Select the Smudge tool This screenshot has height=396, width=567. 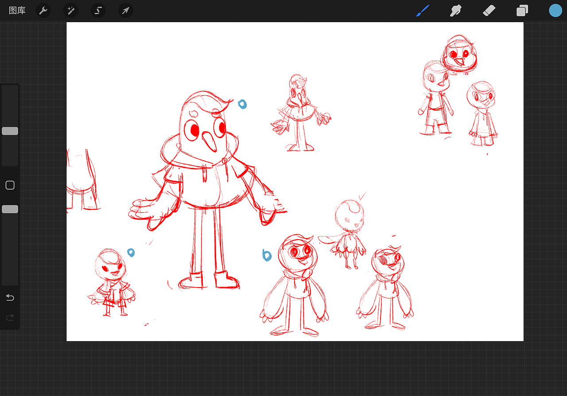pos(456,11)
